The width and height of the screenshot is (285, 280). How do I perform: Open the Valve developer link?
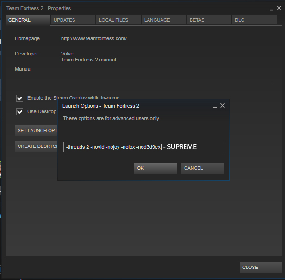(67, 54)
